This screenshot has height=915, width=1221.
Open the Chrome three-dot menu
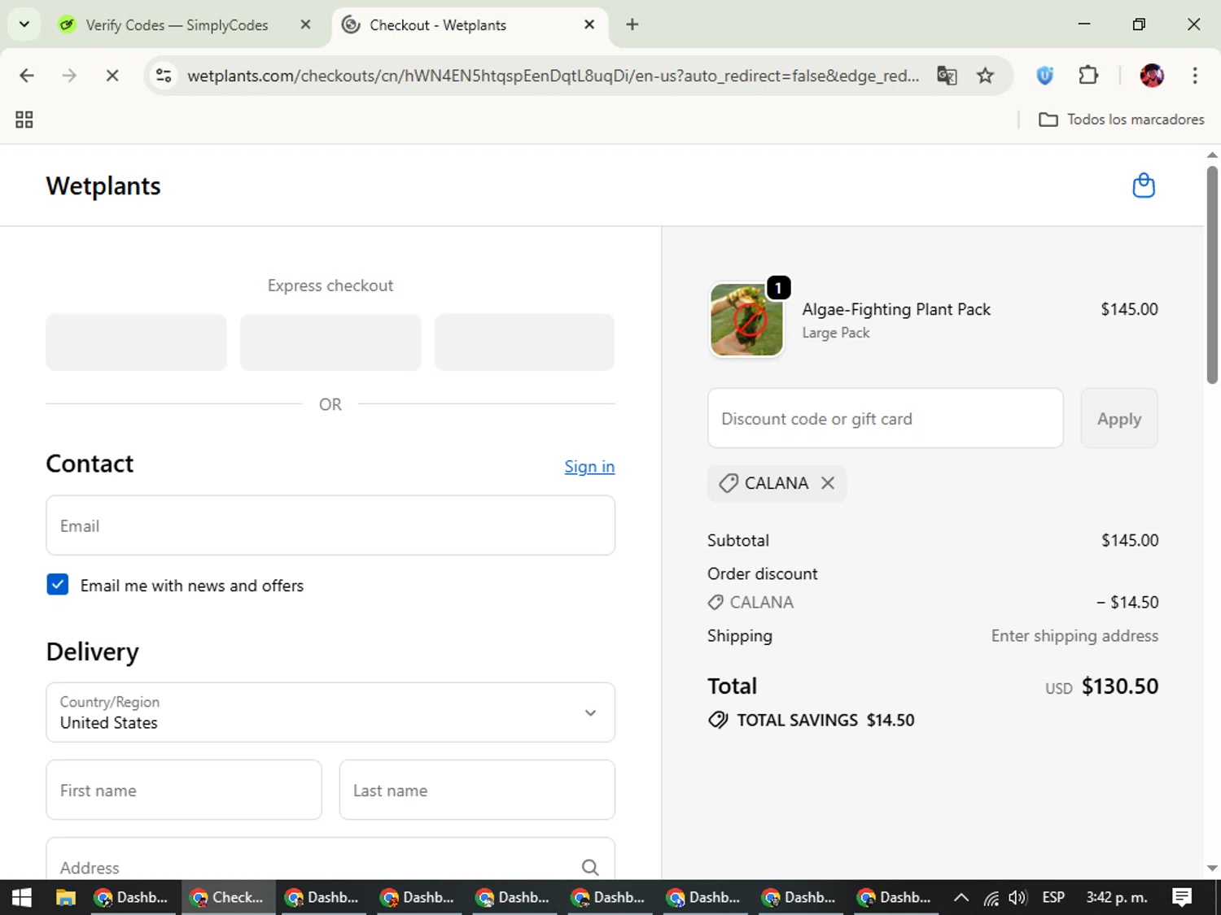[1195, 76]
